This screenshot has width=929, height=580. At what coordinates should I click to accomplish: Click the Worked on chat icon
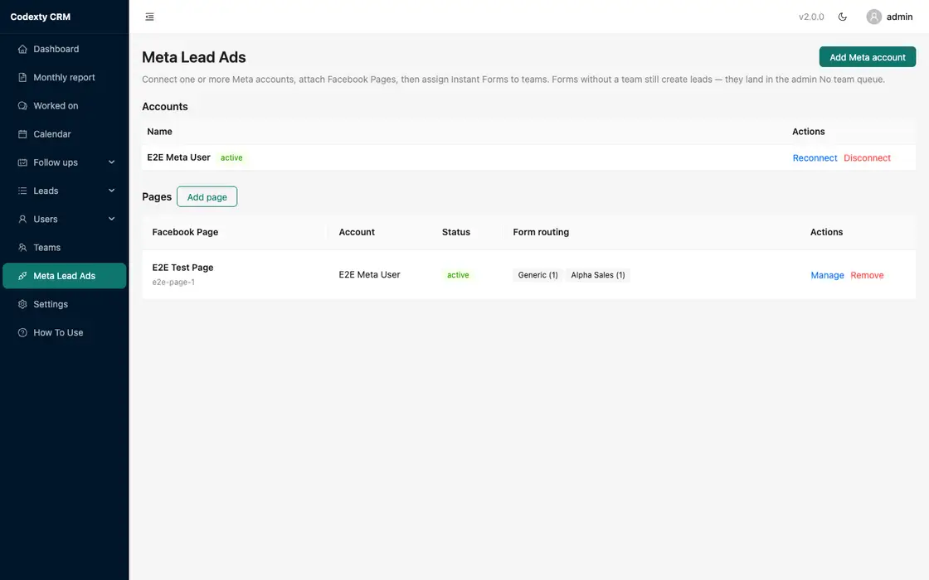pos(22,106)
